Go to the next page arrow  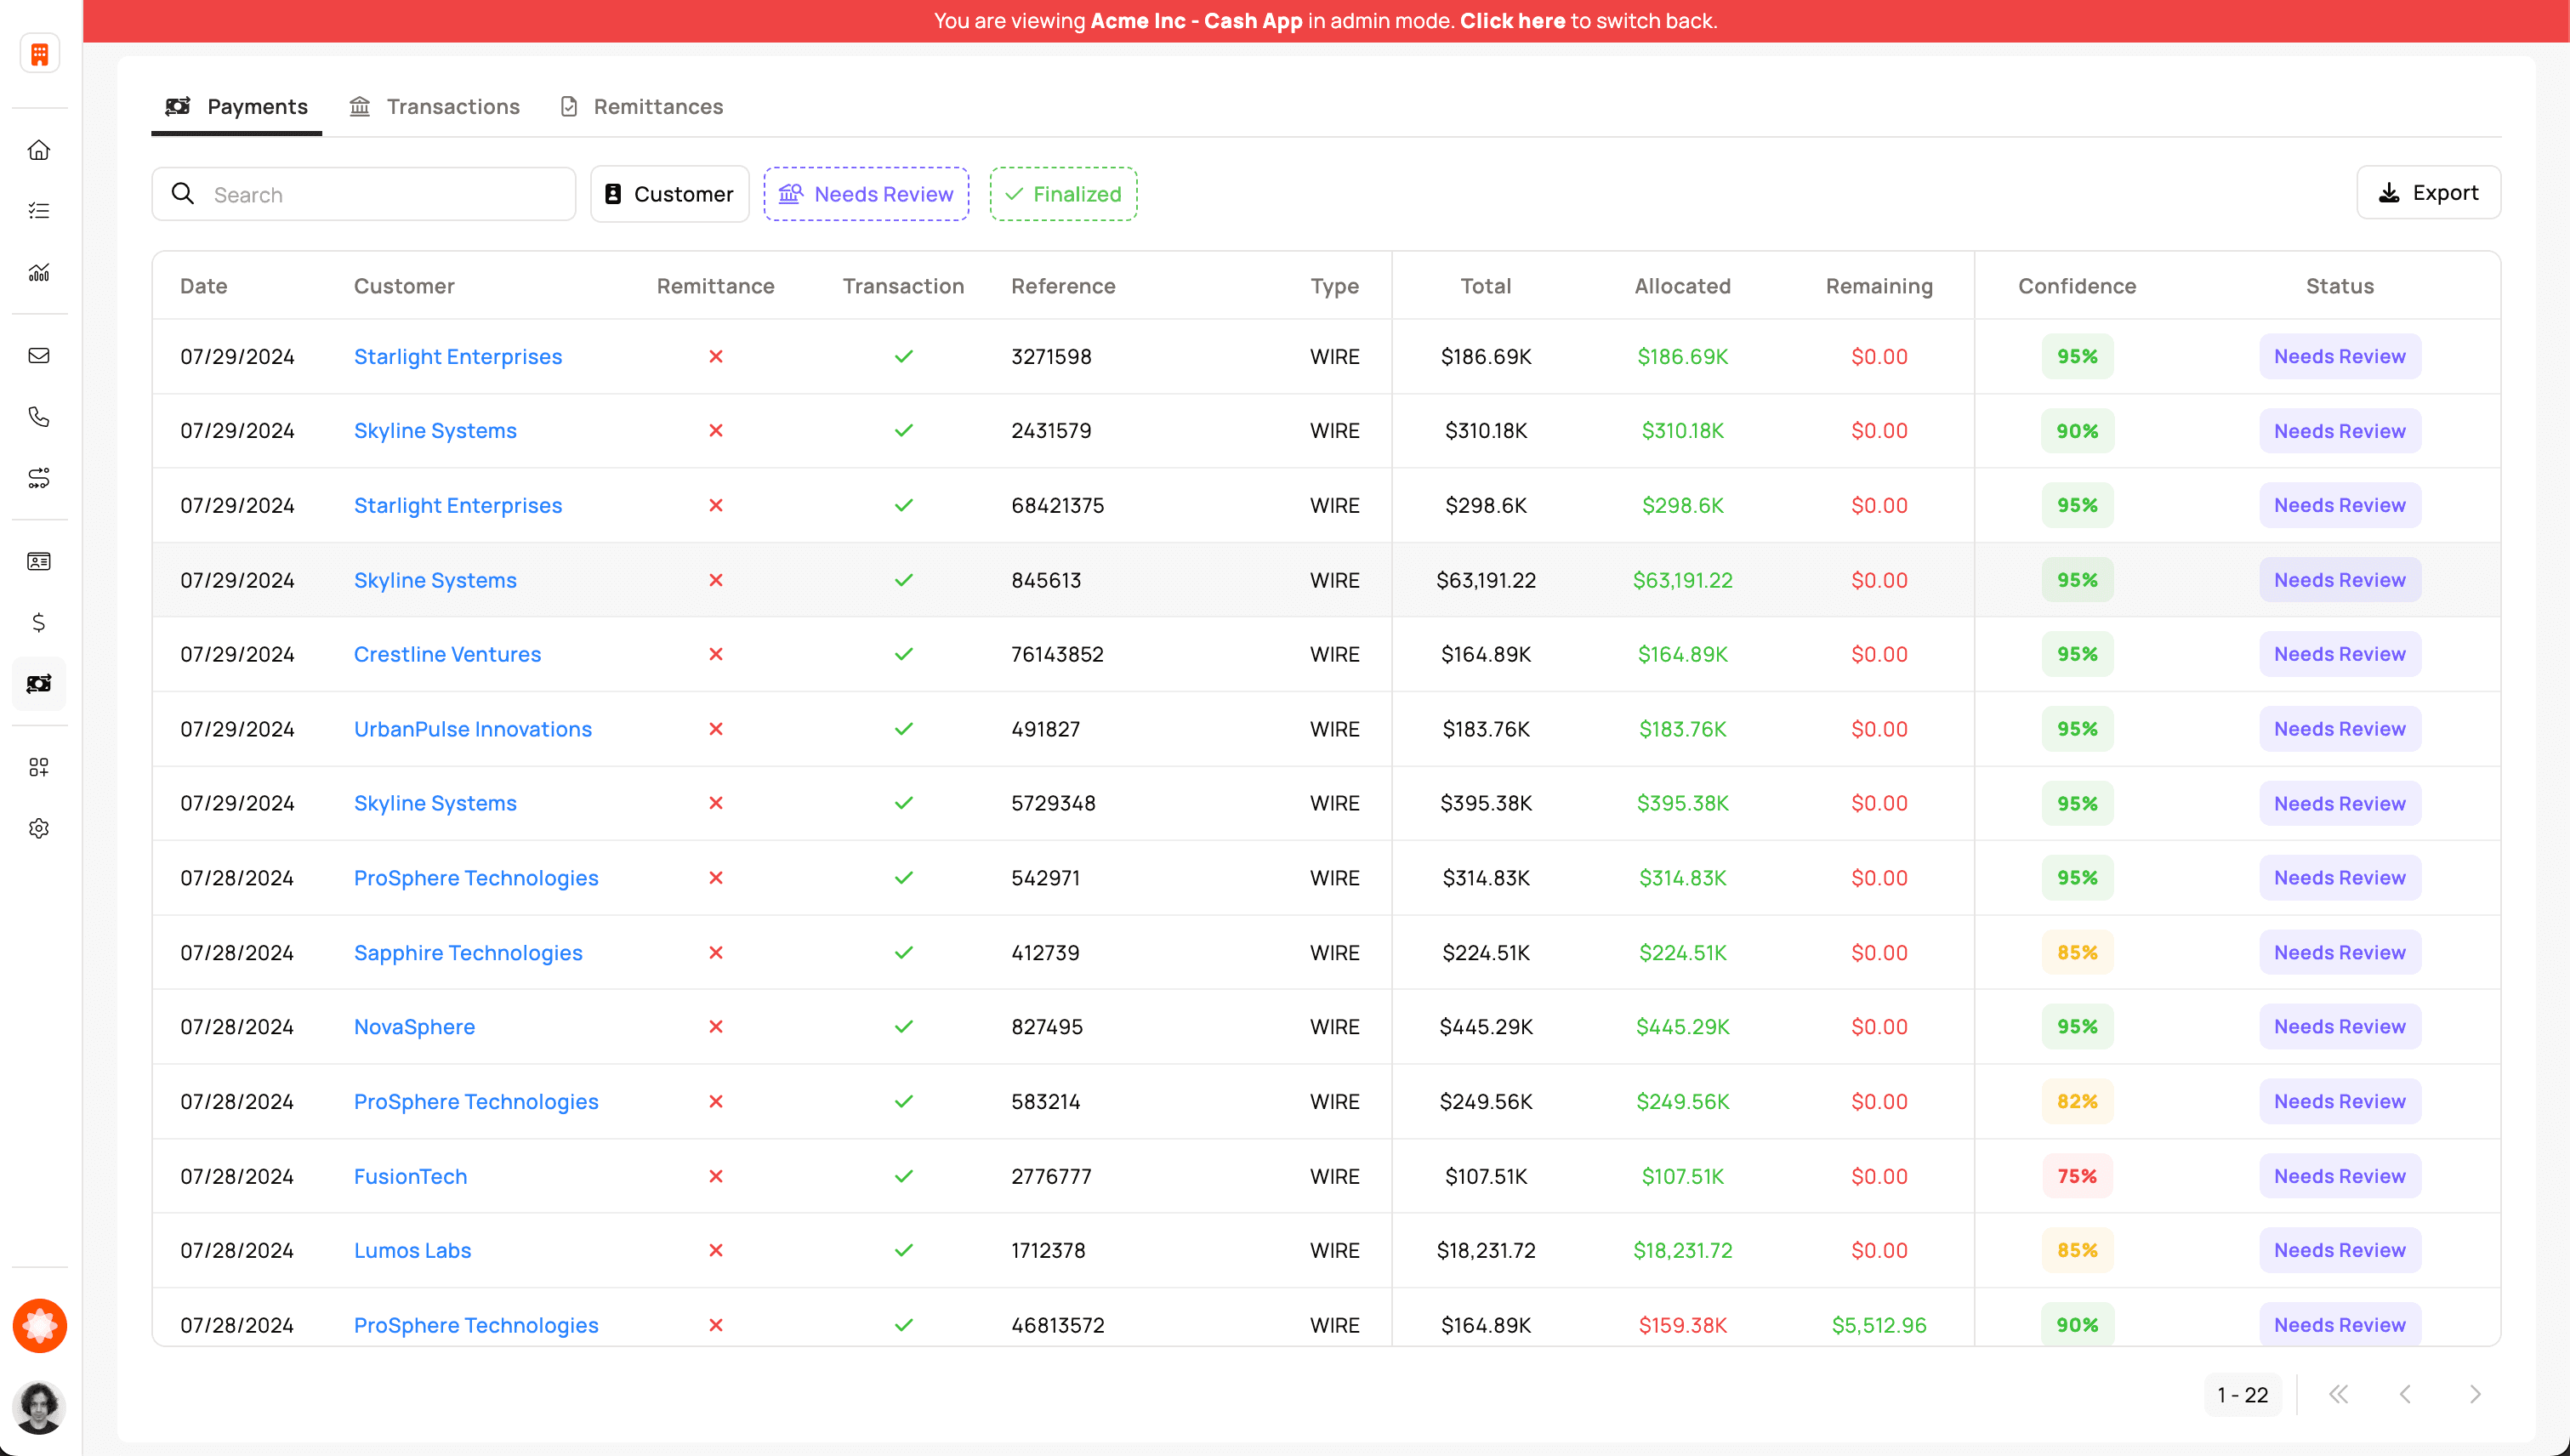2474,1394
